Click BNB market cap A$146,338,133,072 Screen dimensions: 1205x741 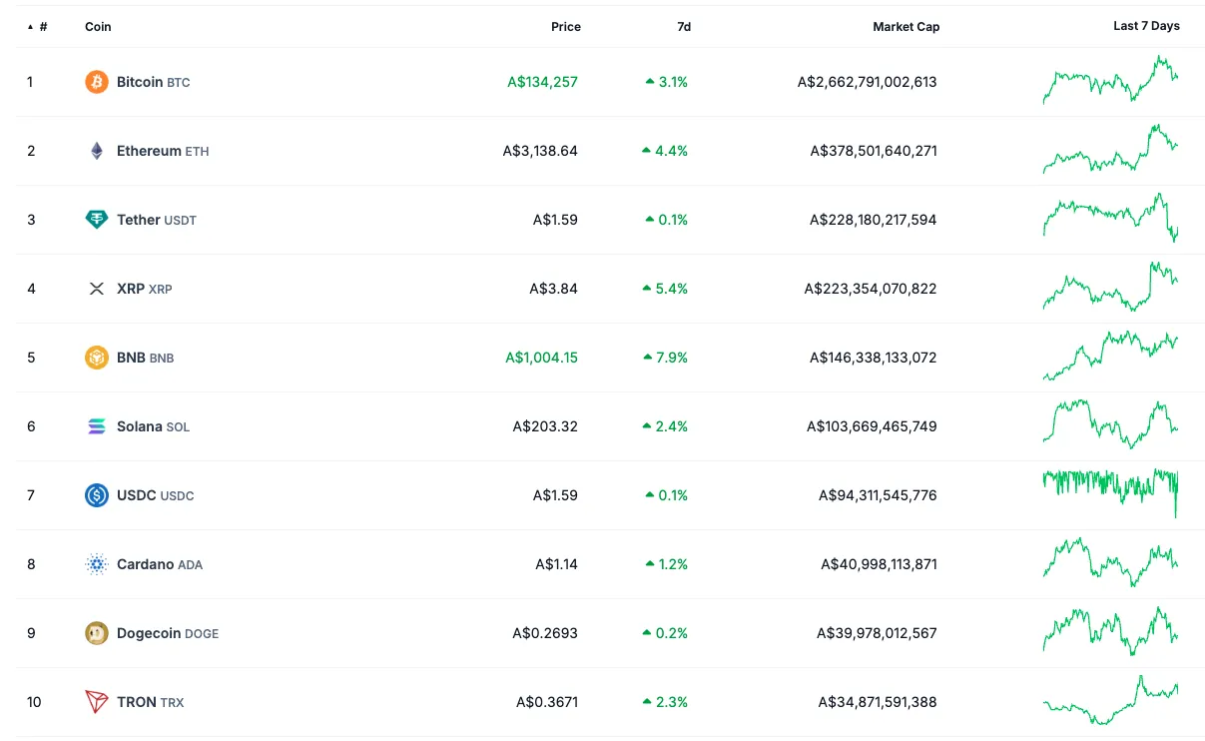874,358
